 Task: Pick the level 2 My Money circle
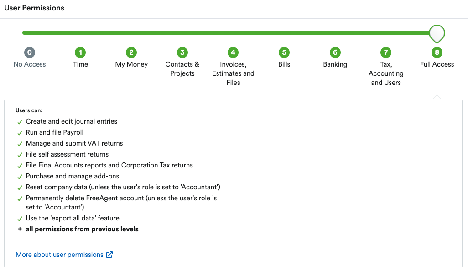pos(131,52)
